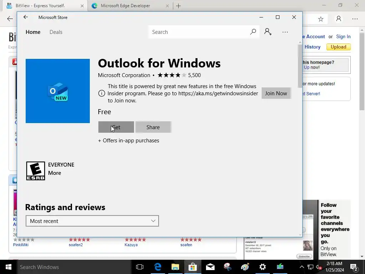
Task: Click the BitView page vertical scrollbar
Action: click(x=362, y=71)
